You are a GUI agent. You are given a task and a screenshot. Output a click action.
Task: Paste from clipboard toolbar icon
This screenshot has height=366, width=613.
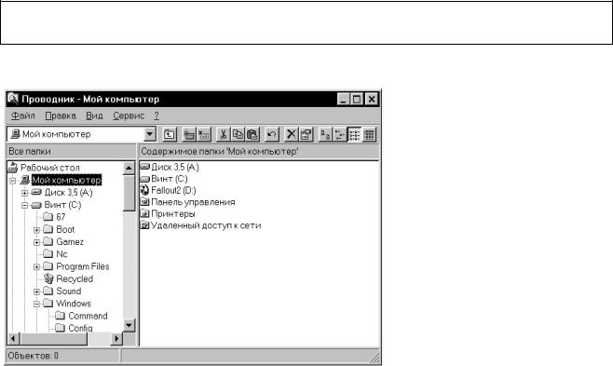252,135
